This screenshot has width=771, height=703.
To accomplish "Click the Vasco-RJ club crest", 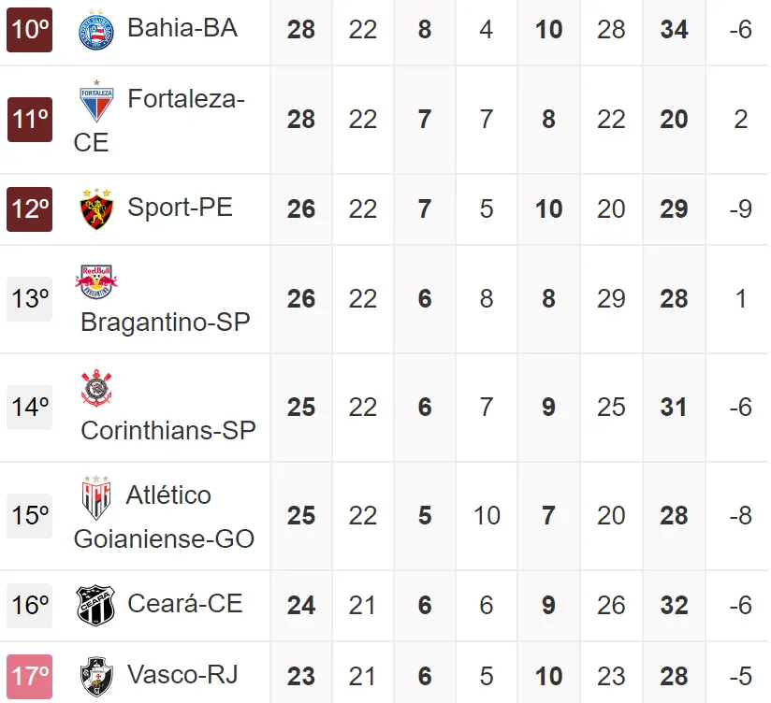I will coord(96,676).
